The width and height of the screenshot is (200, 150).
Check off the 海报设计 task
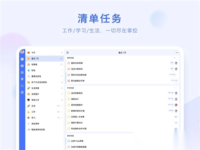pos(69,99)
